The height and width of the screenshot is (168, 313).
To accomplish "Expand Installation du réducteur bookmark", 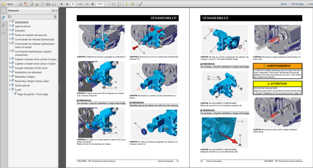I will [10, 72].
